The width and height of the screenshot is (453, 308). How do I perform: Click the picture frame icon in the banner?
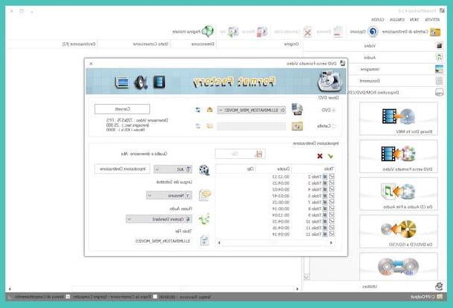click(122, 82)
